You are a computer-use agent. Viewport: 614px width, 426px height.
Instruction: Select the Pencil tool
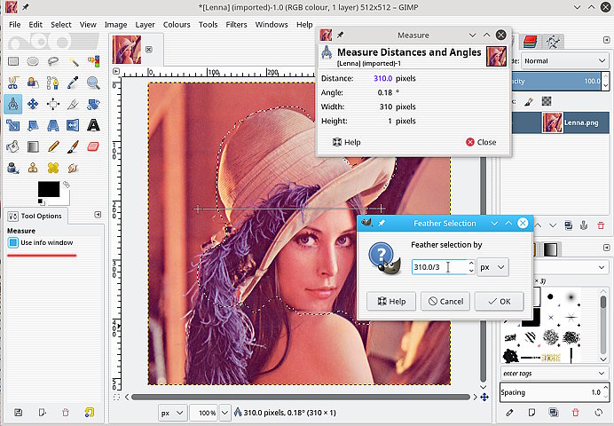tap(53, 146)
